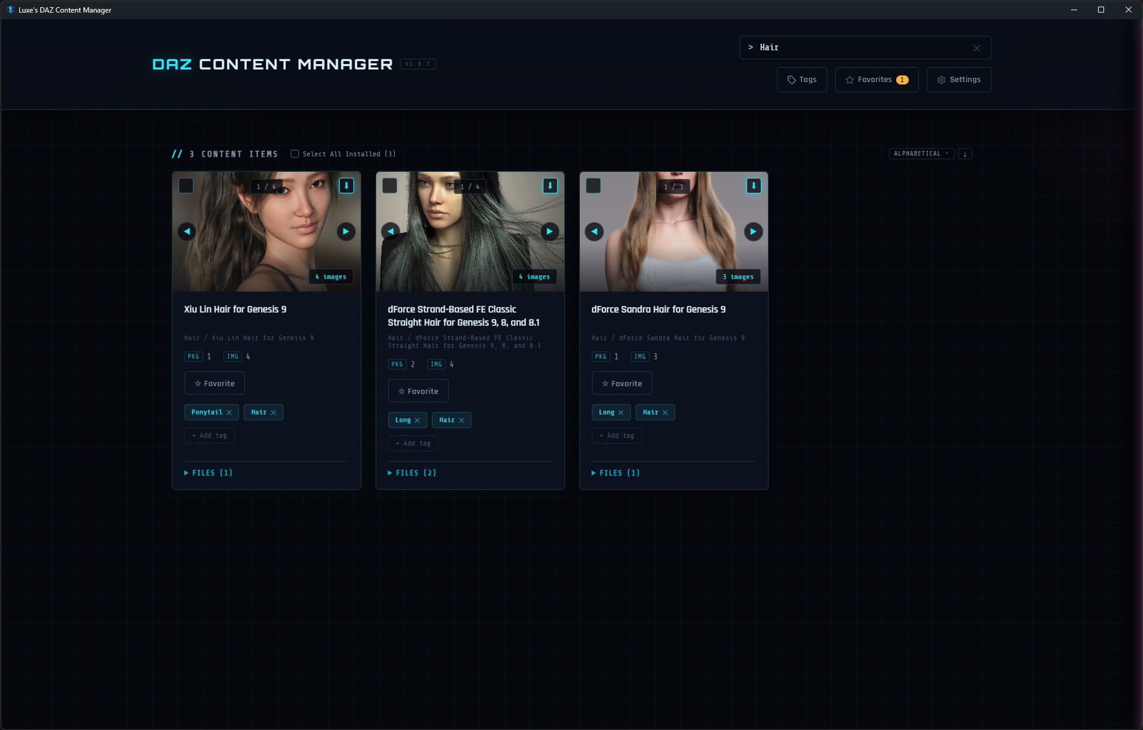The width and height of the screenshot is (1143, 730).
Task: Add a tag to Xiu Lin Hair
Action: (210, 436)
